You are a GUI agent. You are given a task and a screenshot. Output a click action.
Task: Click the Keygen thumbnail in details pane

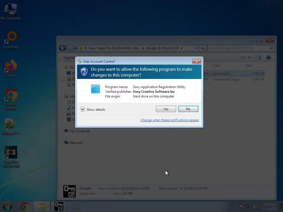pyautogui.click(x=69, y=191)
